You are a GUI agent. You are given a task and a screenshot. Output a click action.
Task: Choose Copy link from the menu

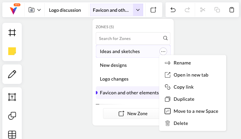183,87
